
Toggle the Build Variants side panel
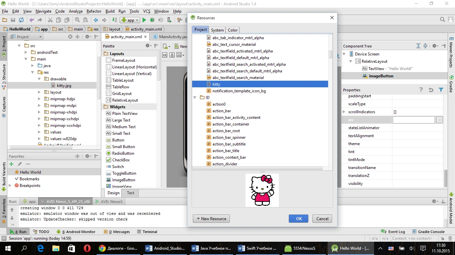4,177
